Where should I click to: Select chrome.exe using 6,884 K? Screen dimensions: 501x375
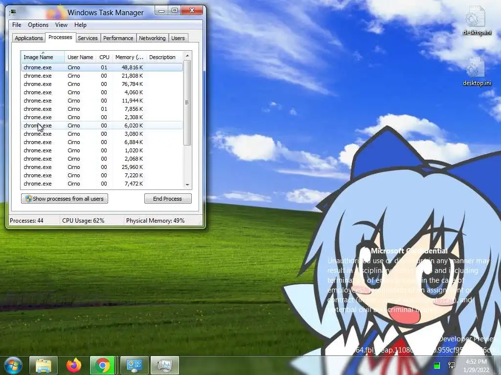click(x=102, y=142)
